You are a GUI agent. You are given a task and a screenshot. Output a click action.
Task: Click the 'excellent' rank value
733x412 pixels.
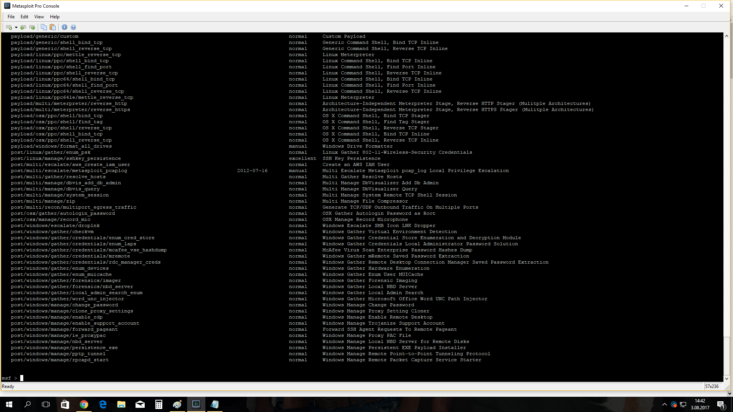[x=303, y=159]
